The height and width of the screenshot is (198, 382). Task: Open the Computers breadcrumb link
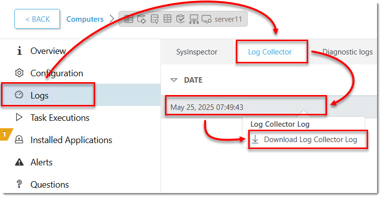pyautogui.click(x=85, y=19)
